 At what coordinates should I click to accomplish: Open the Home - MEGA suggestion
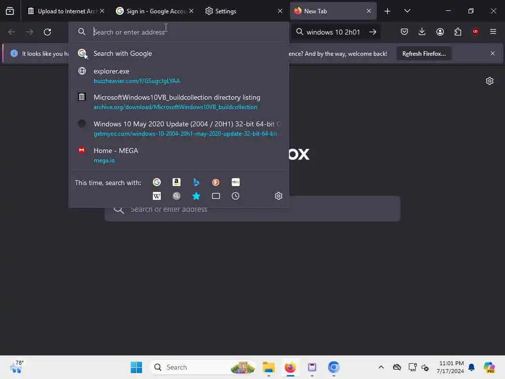point(179,155)
